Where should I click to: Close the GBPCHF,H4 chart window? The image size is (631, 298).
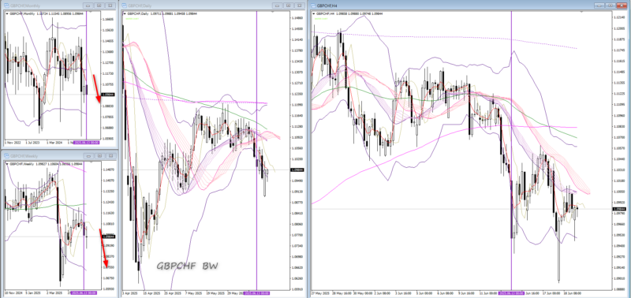[622, 6]
